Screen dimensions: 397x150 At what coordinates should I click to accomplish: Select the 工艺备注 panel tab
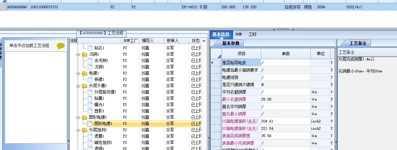(358, 43)
